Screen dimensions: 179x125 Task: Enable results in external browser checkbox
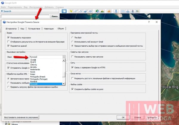pyautogui.click(x=8, y=42)
